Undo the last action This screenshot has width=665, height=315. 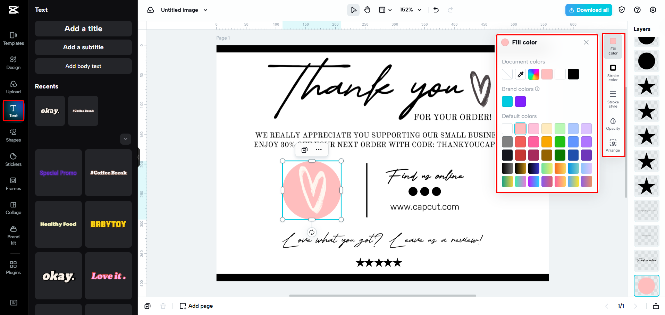click(x=436, y=10)
